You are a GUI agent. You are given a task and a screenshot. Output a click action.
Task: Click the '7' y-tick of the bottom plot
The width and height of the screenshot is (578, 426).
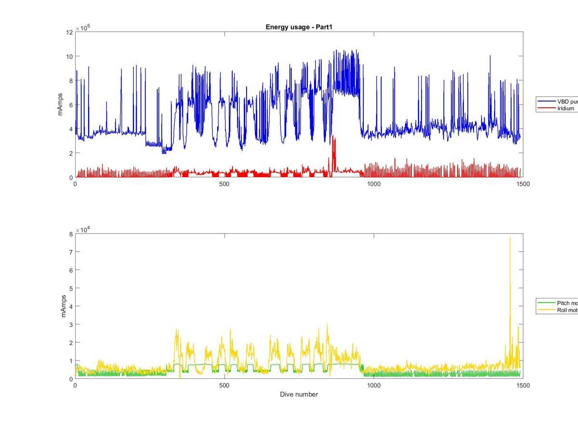point(71,252)
